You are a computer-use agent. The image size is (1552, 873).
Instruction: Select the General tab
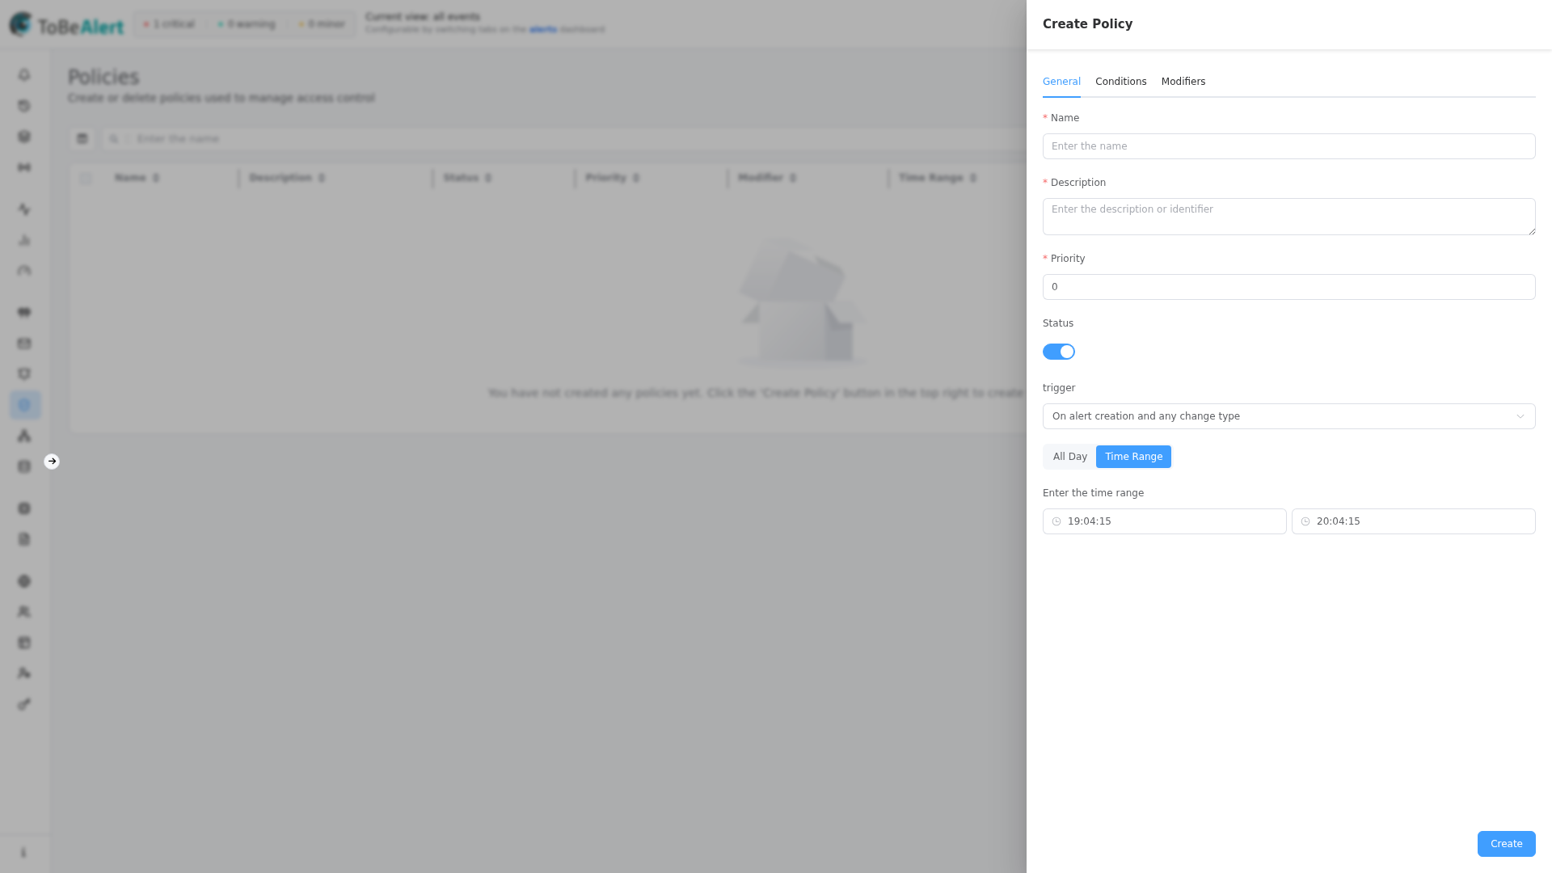coord(1061,82)
